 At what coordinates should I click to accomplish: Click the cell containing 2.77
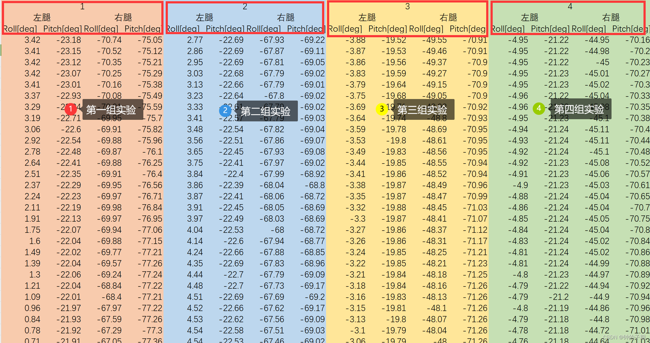tap(195, 40)
